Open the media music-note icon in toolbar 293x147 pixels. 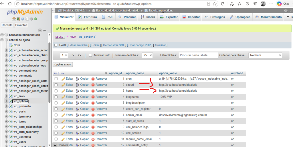(232, 4)
